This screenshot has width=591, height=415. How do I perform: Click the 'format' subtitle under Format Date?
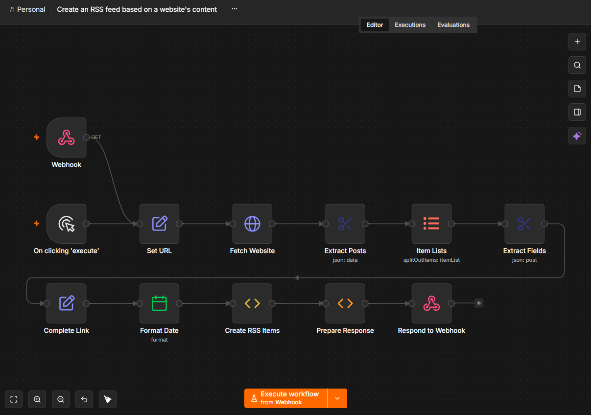[x=160, y=340]
